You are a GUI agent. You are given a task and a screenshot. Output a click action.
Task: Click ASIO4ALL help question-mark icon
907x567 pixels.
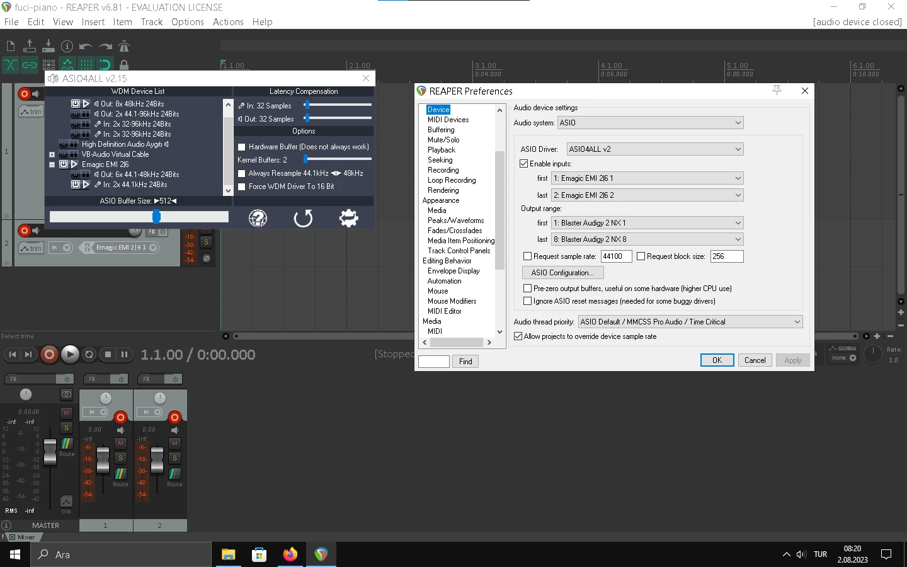click(x=258, y=218)
